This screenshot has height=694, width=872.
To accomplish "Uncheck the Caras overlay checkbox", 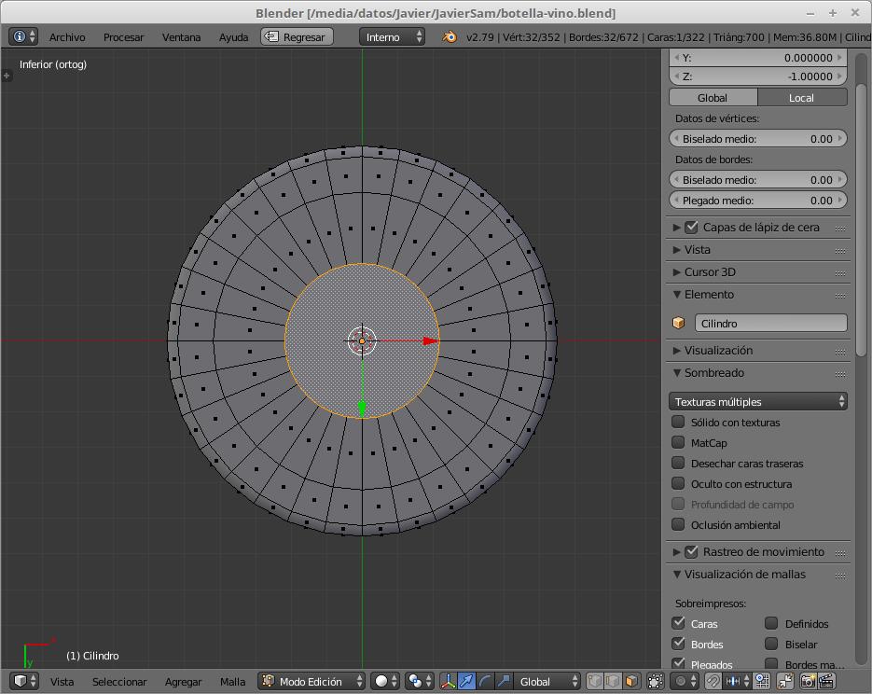I will pyautogui.click(x=678, y=623).
